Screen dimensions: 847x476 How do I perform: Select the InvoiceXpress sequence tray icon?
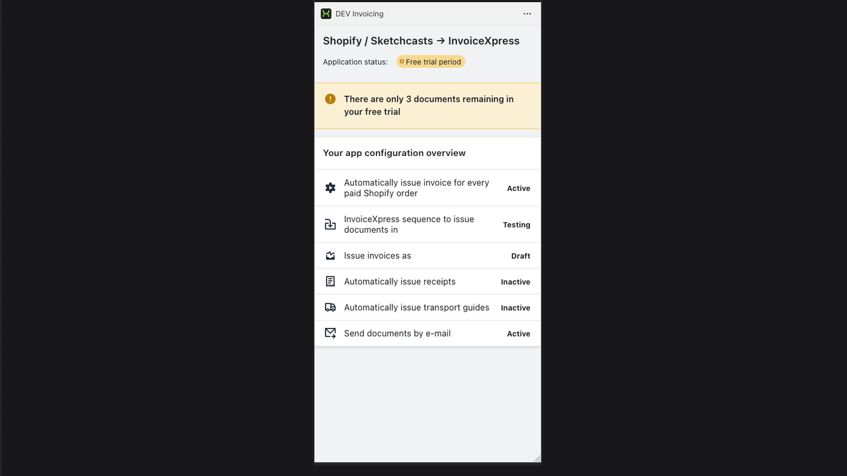(x=330, y=224)
